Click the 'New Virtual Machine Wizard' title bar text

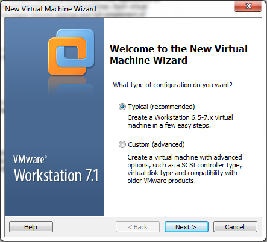51,9
